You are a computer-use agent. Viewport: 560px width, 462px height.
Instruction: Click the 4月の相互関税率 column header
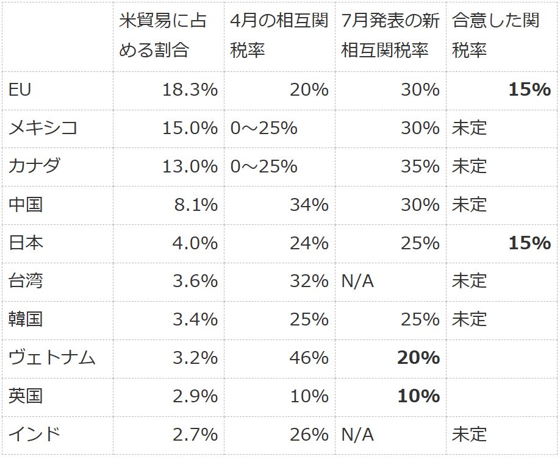click(279, 35)
